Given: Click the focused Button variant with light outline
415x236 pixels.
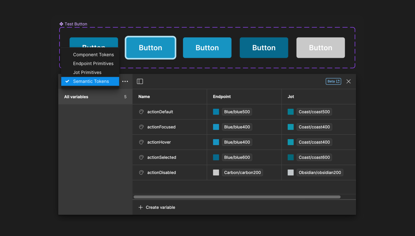Looking at the screenshot, I should click(151, 48).
